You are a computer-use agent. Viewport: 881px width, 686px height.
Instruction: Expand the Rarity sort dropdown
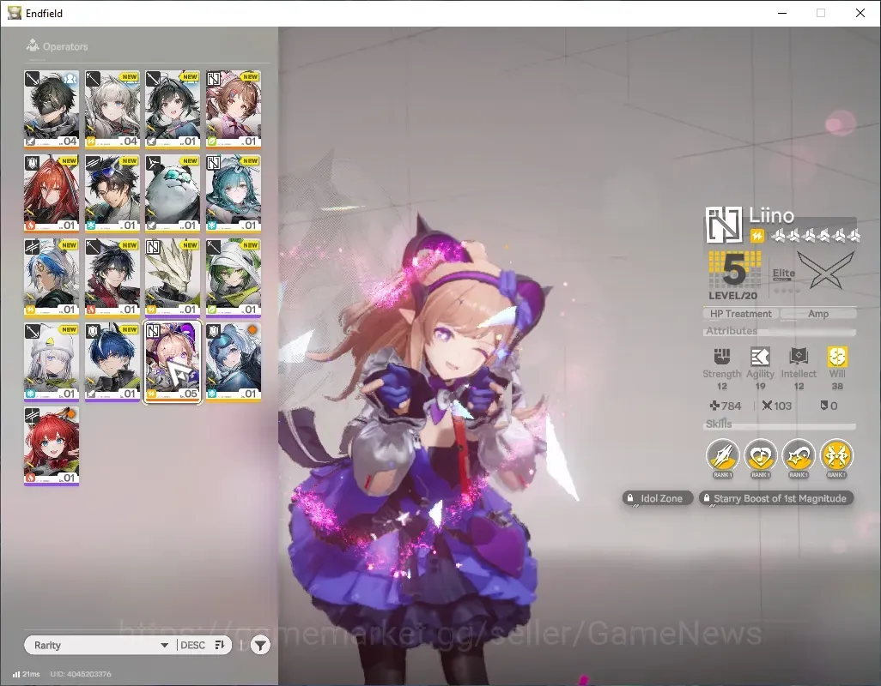click(x=101, y=645)
